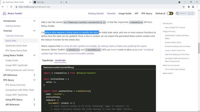Open API in top navigation
Screen dimensions: 200x112
point(136,13)
